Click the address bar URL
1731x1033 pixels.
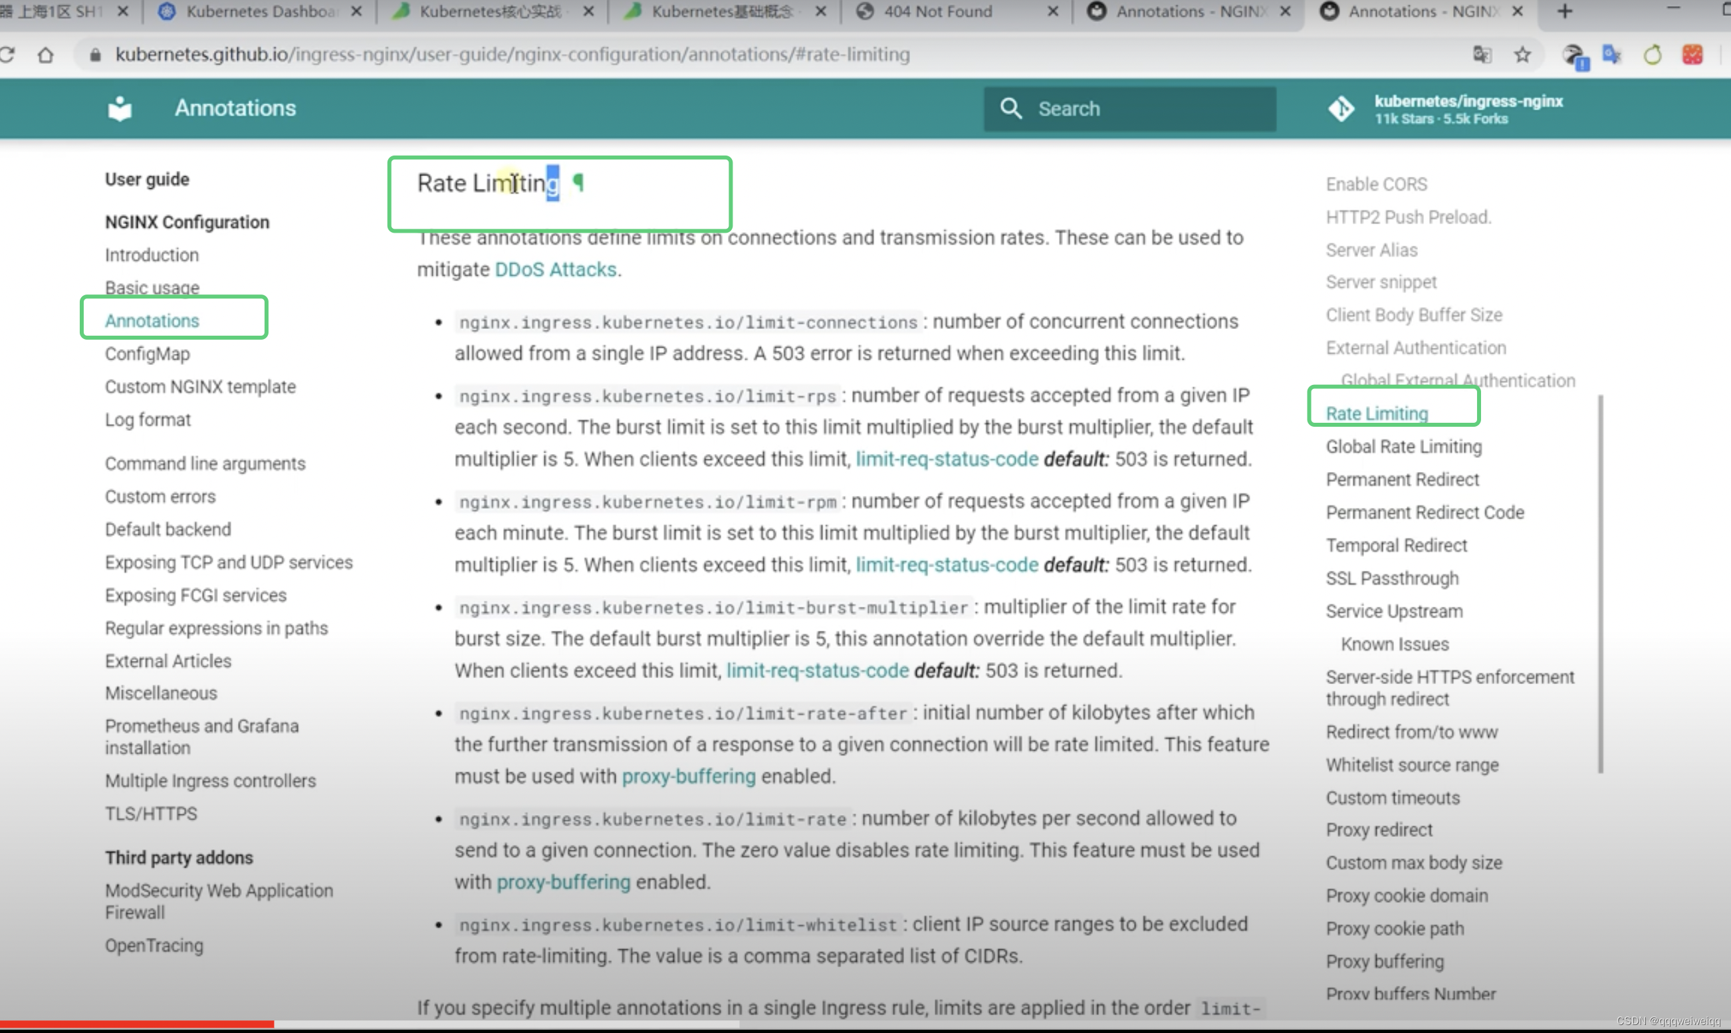(x=513, y=55)
